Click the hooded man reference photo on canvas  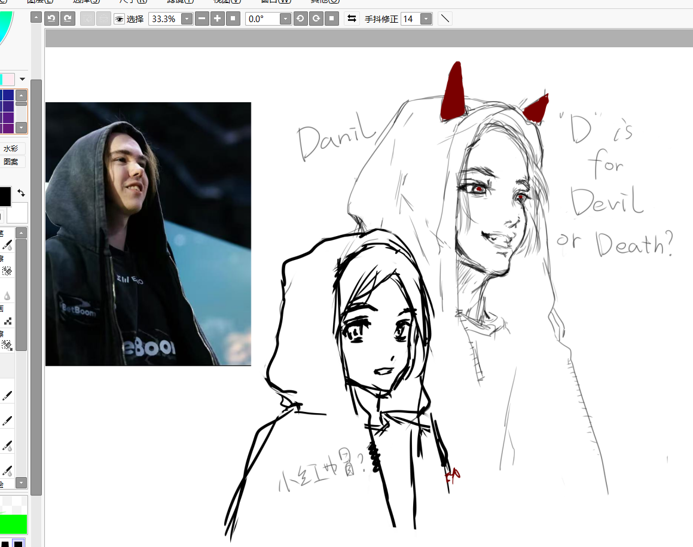[x=148, y=234]
